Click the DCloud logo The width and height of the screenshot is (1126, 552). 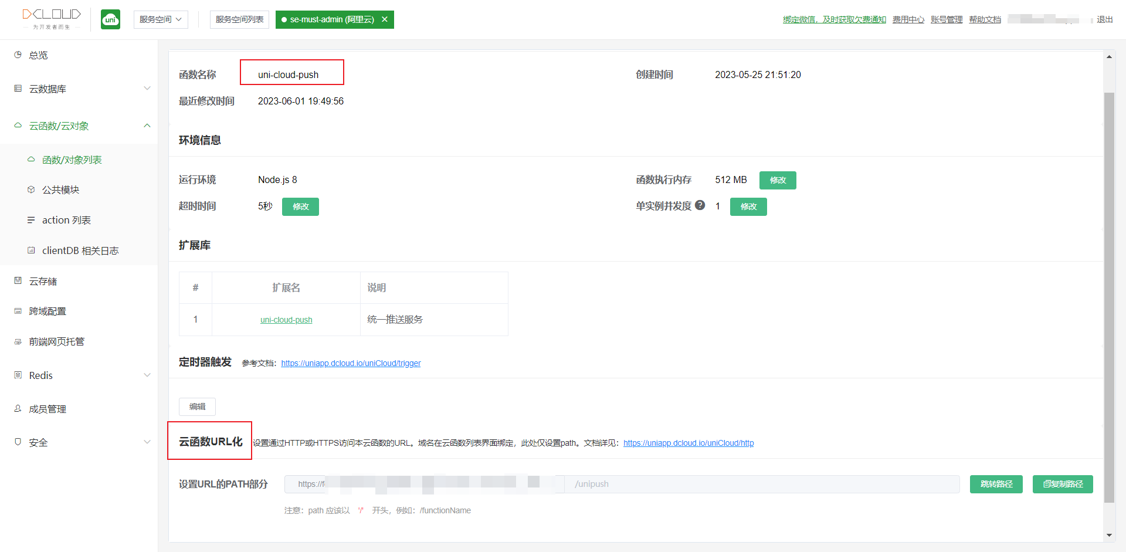[x=52, y=19]
